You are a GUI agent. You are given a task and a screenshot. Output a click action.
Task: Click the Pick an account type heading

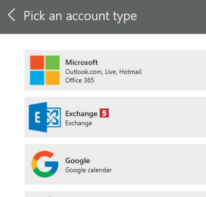pyautogui.click(x=80, y=16)
